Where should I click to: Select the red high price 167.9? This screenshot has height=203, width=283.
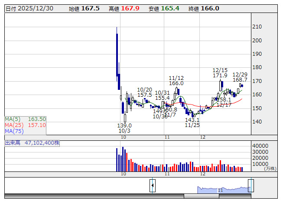[130, 9]
